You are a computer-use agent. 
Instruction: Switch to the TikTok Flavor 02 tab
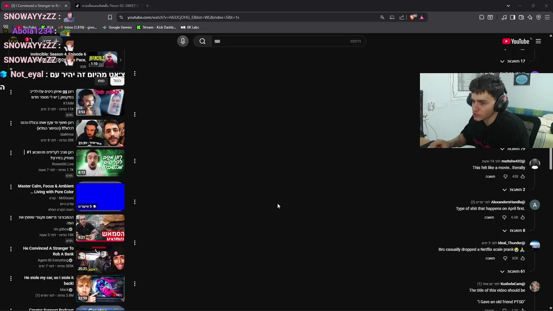pyautogui.click(x=107, y=6)
